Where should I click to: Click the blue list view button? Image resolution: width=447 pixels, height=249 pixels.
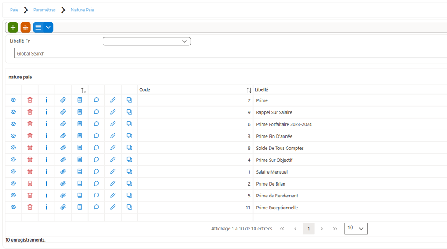[38, 27]
